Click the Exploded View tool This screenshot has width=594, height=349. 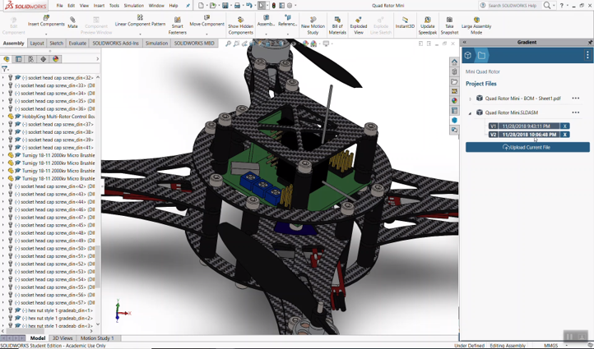point(359,25)
